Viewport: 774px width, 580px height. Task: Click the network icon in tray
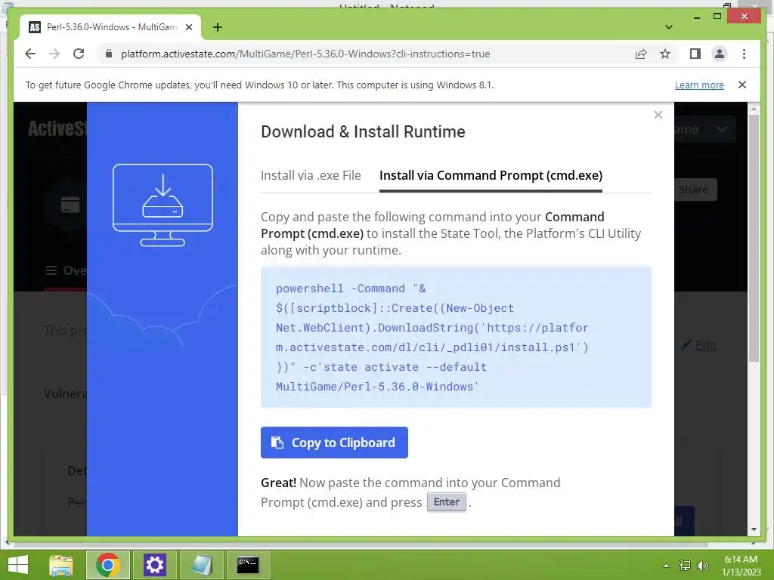point(685,566)
